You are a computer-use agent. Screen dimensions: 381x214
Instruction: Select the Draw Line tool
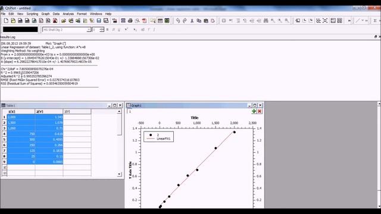[x=358, y=21]
